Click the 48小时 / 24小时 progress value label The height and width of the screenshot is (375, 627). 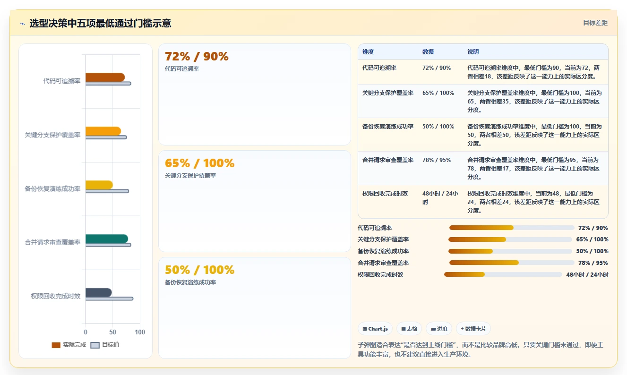tap(587, 274)
